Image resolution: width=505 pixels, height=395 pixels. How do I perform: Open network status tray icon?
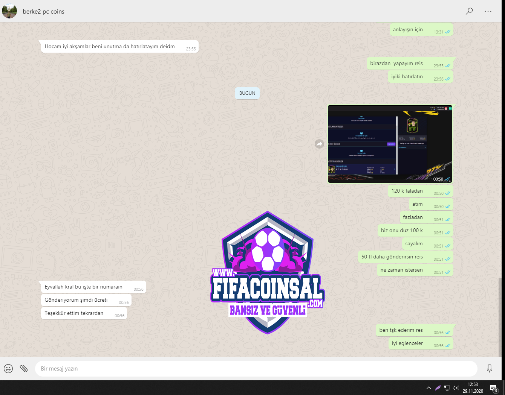pos(447,388)
